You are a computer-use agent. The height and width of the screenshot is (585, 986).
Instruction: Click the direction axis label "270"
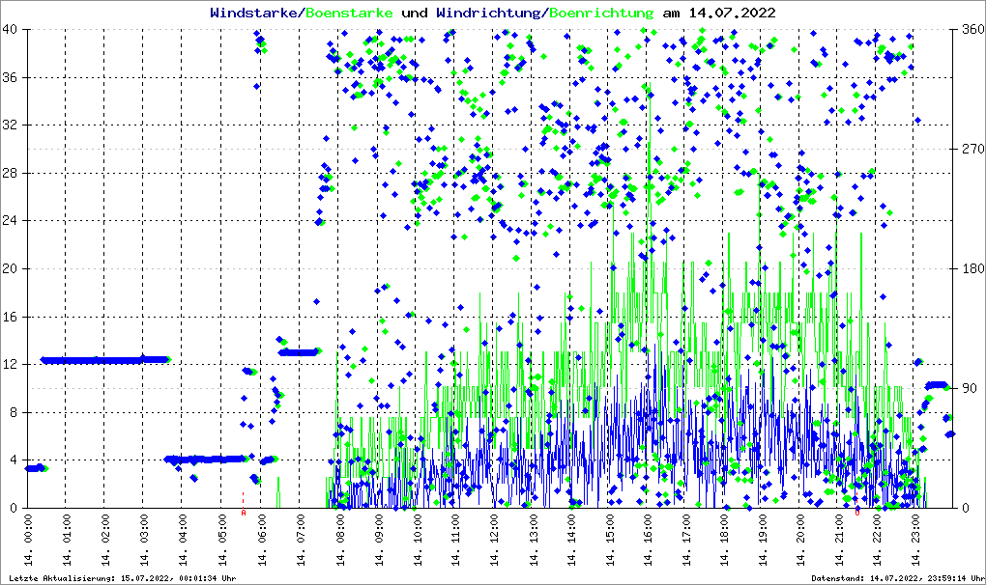point(972,149)
